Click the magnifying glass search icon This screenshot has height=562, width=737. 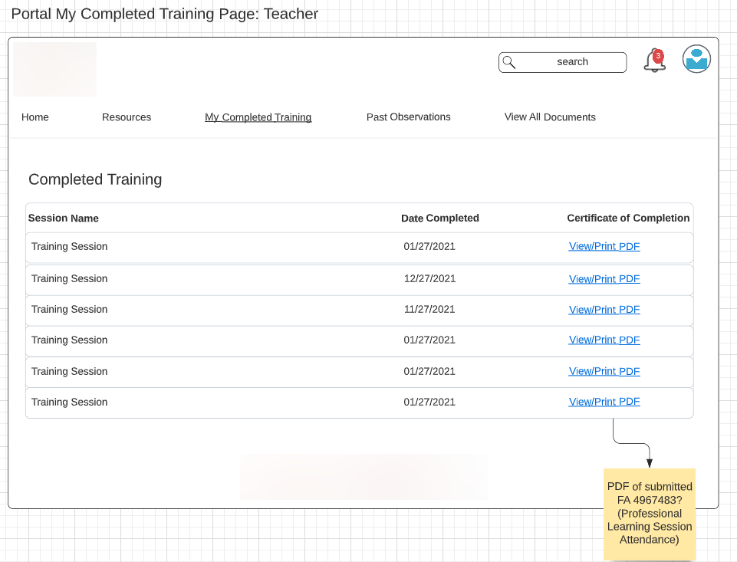pos(509,62)
